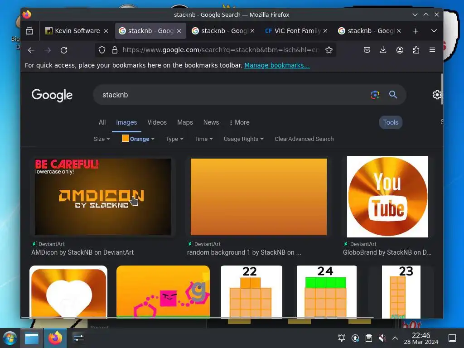Open the Orange color filter dropdown
The width and height of the screenshot is (464, 348).
pos(138,139)
